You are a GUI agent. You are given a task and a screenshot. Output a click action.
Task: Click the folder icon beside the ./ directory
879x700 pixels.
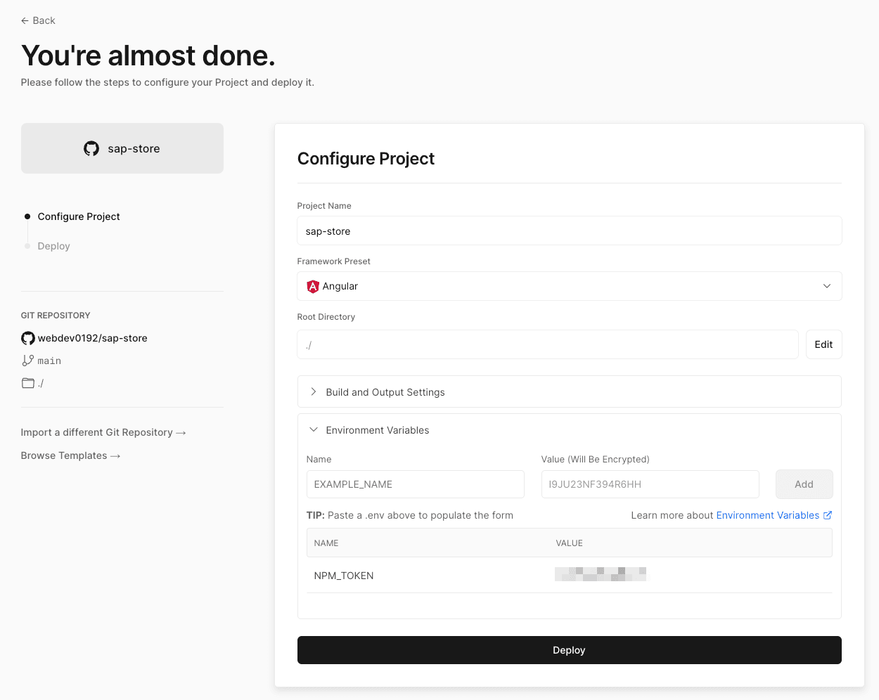coord(27,382)
